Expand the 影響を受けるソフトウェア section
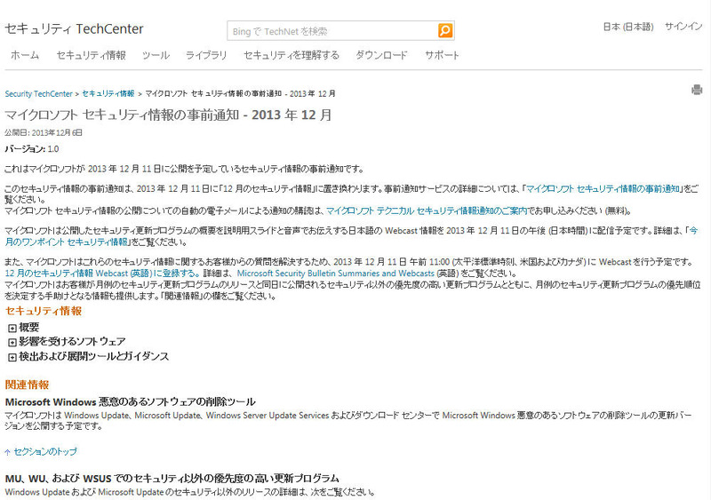 tap(12, 342)
